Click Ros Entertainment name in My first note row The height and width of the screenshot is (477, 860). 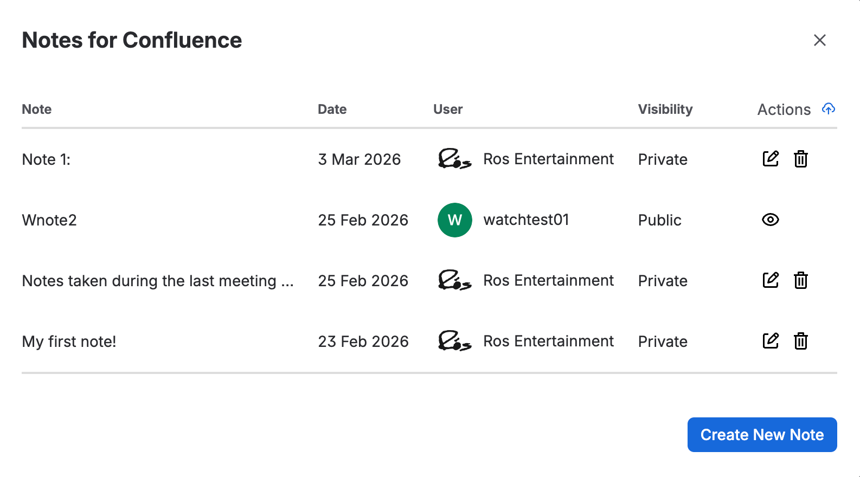[549, 341]
